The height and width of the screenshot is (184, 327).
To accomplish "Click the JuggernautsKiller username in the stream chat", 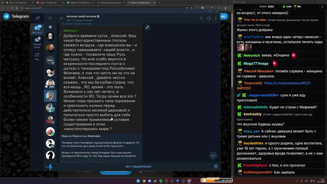I will pos(263,95).
